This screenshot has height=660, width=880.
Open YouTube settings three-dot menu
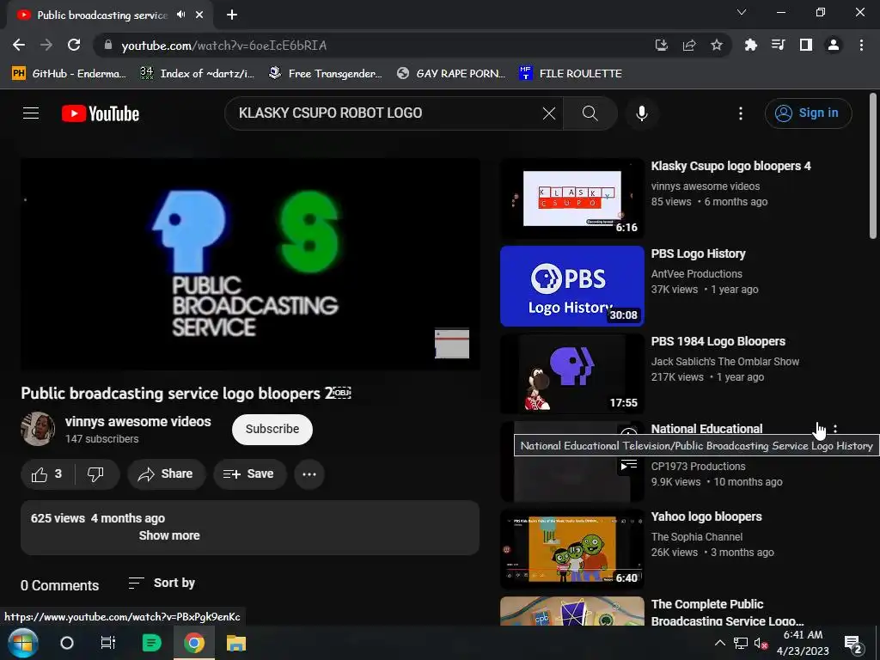tap(741, 113)
